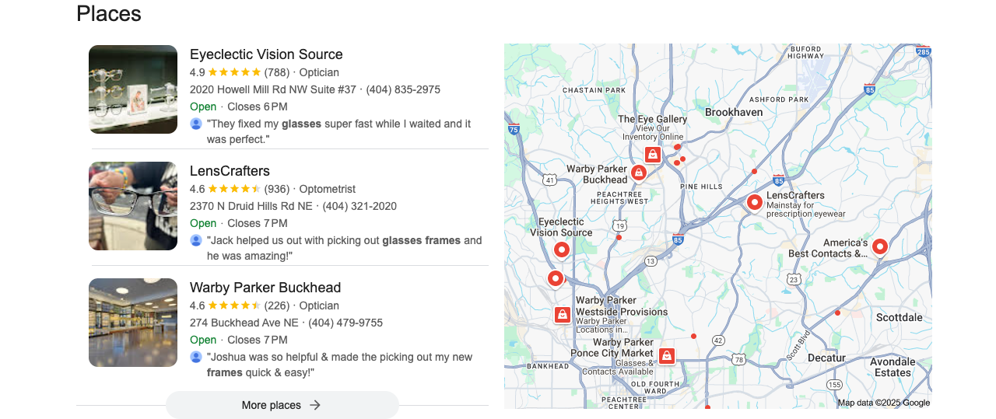Viewport: 996px width, 419px height.
Task: Click Warby Parker Buckhead shopping pin on map
Action: pyautogui.click(x=639, y=173)
